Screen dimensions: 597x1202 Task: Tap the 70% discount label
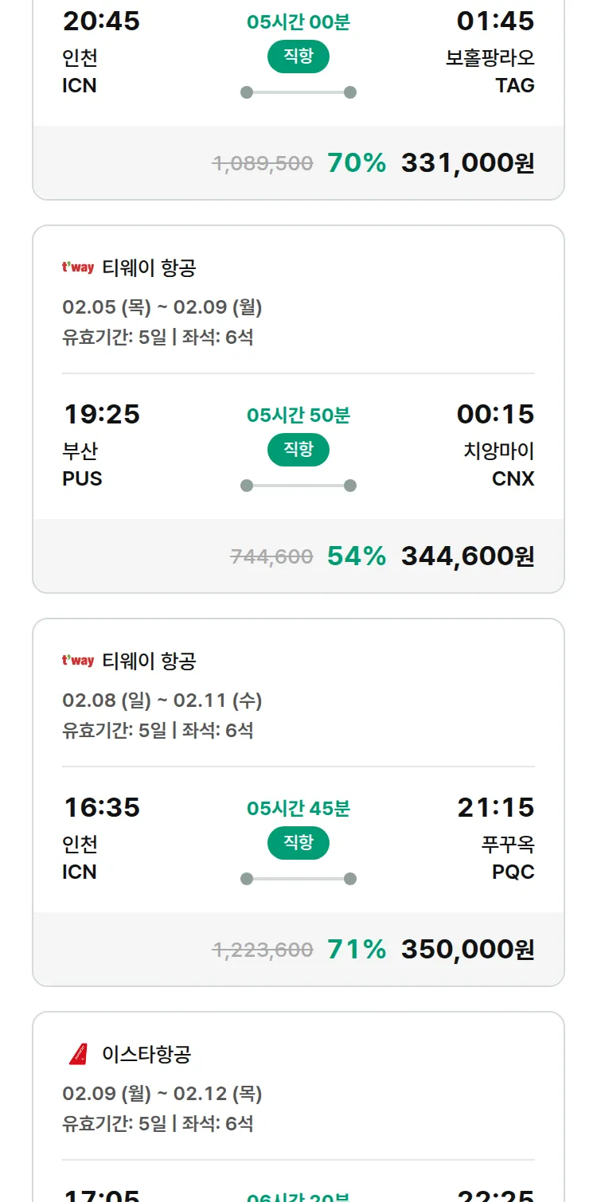[x=357, y=163]
